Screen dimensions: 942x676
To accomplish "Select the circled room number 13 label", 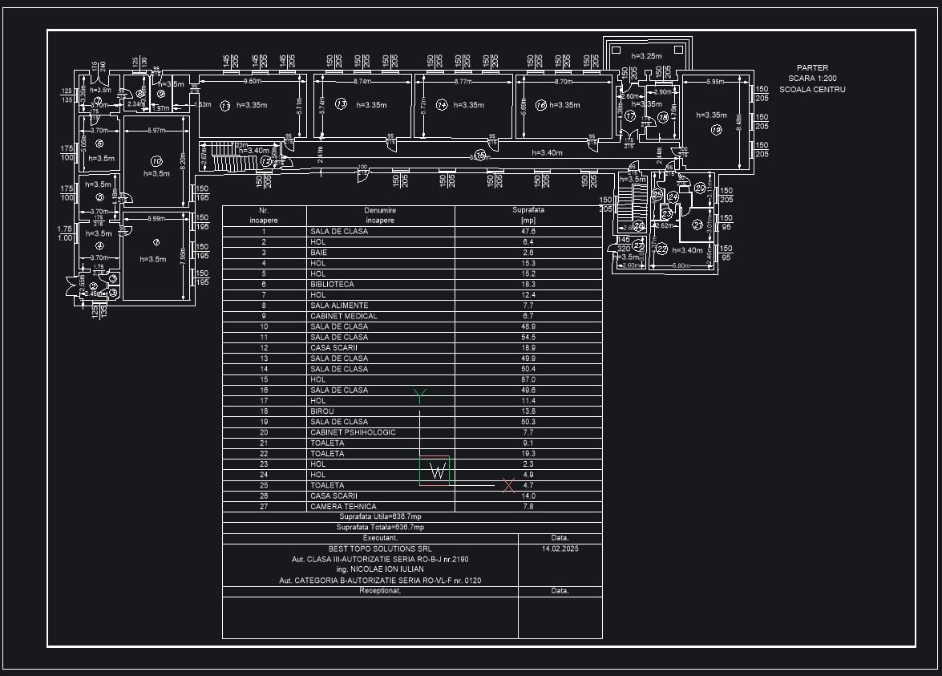I will point(341,104).
